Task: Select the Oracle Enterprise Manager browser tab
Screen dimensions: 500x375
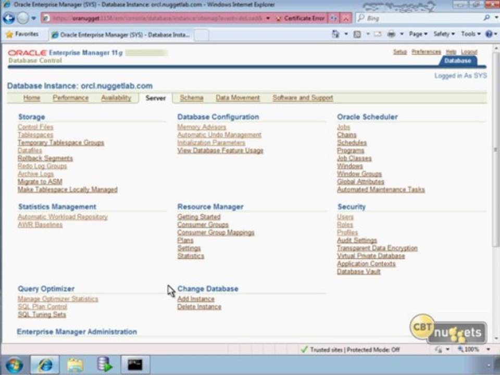Action: pos(120,34)
